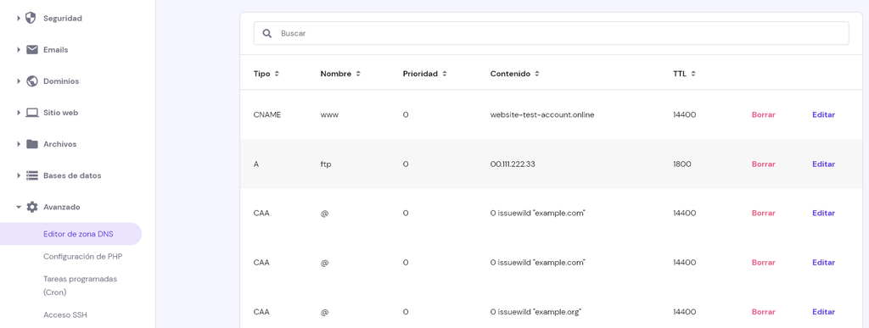869x328 pixels.
Task: Open Tareas programadas (Cron)
Action: (81, 286)
